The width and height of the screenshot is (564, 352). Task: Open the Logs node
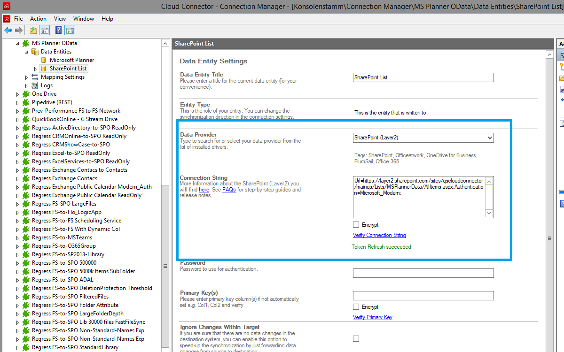pyautogui.click(x=47, y=85)
